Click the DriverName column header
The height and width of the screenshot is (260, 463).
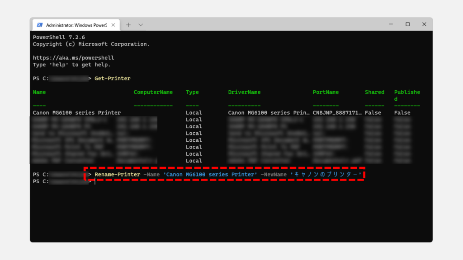pos(244,92)
